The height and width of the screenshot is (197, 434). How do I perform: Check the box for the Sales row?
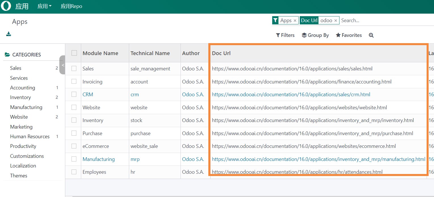74,68
